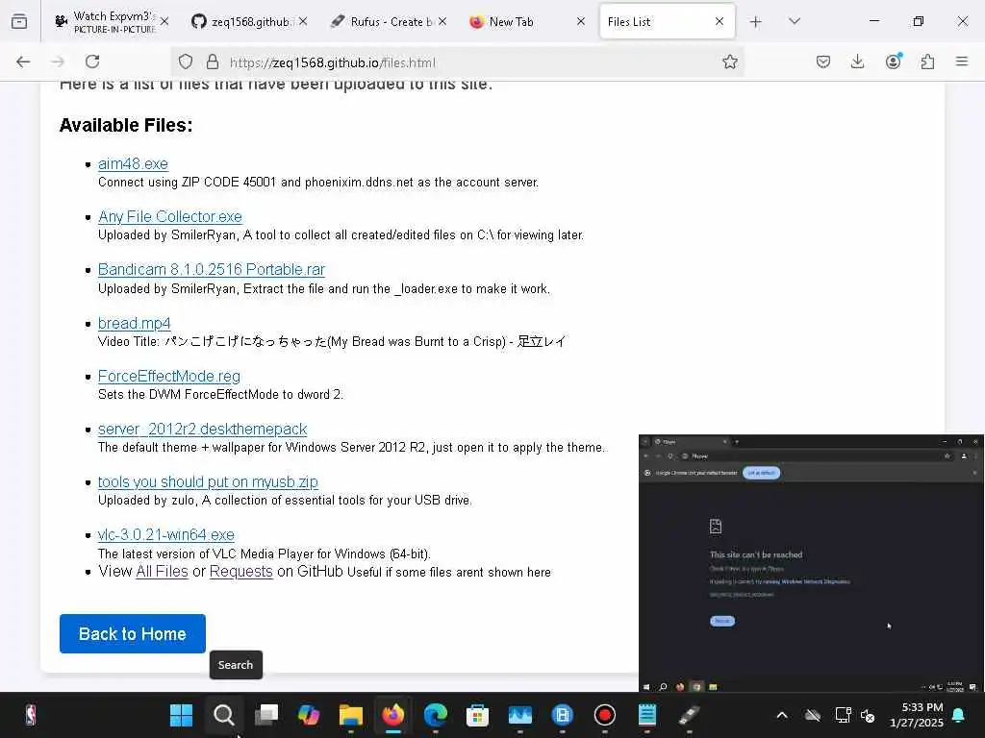Open volume muted tray icon

coord(869,715)
